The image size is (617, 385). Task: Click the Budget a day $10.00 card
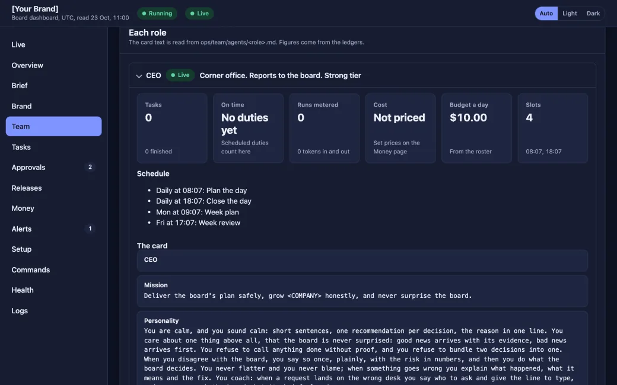(x=476, y=128)
